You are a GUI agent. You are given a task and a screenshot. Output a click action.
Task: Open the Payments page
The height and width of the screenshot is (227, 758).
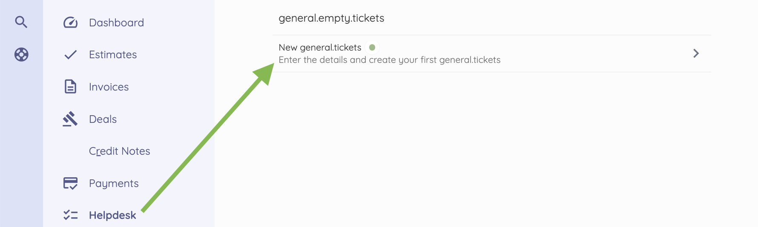(114, 183)
